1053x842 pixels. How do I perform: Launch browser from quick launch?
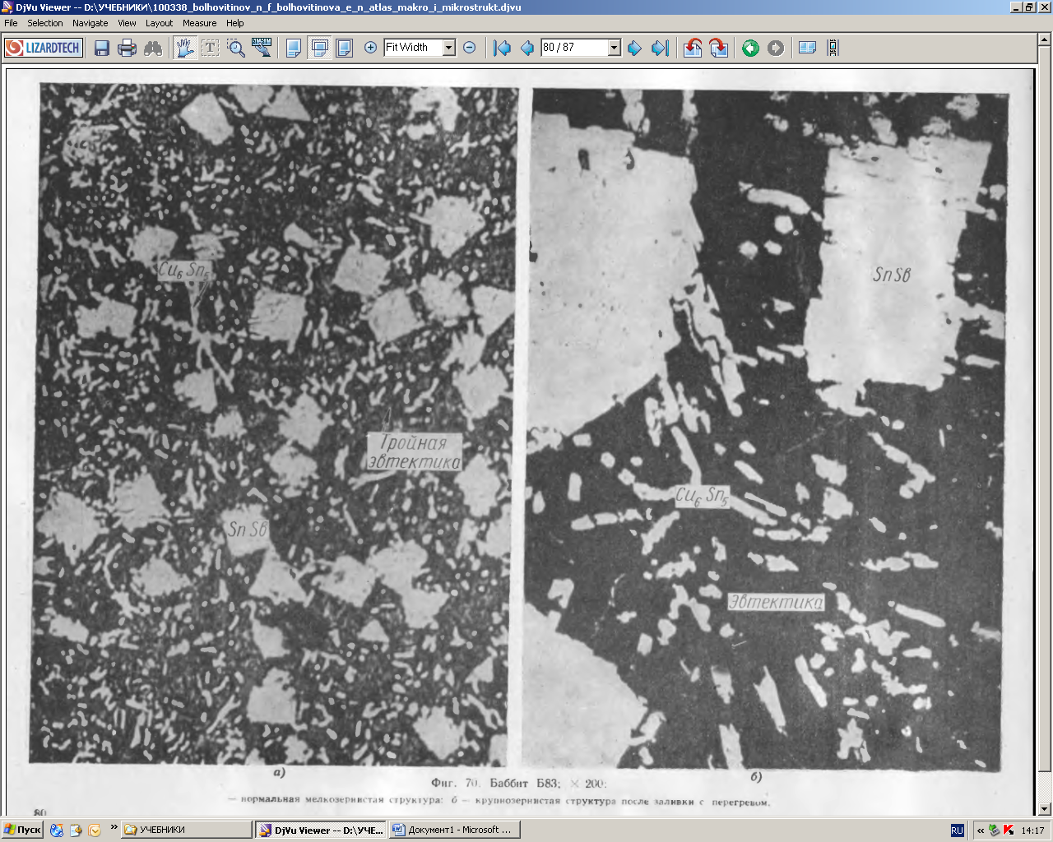(57, 830)
